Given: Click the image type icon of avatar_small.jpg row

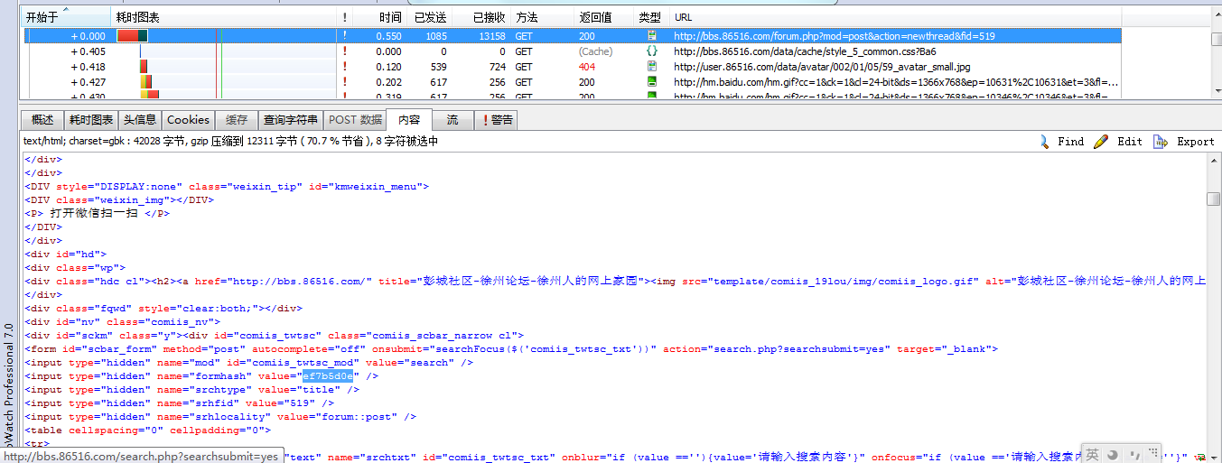Looking at the screenshot, I should click(651, 67).
